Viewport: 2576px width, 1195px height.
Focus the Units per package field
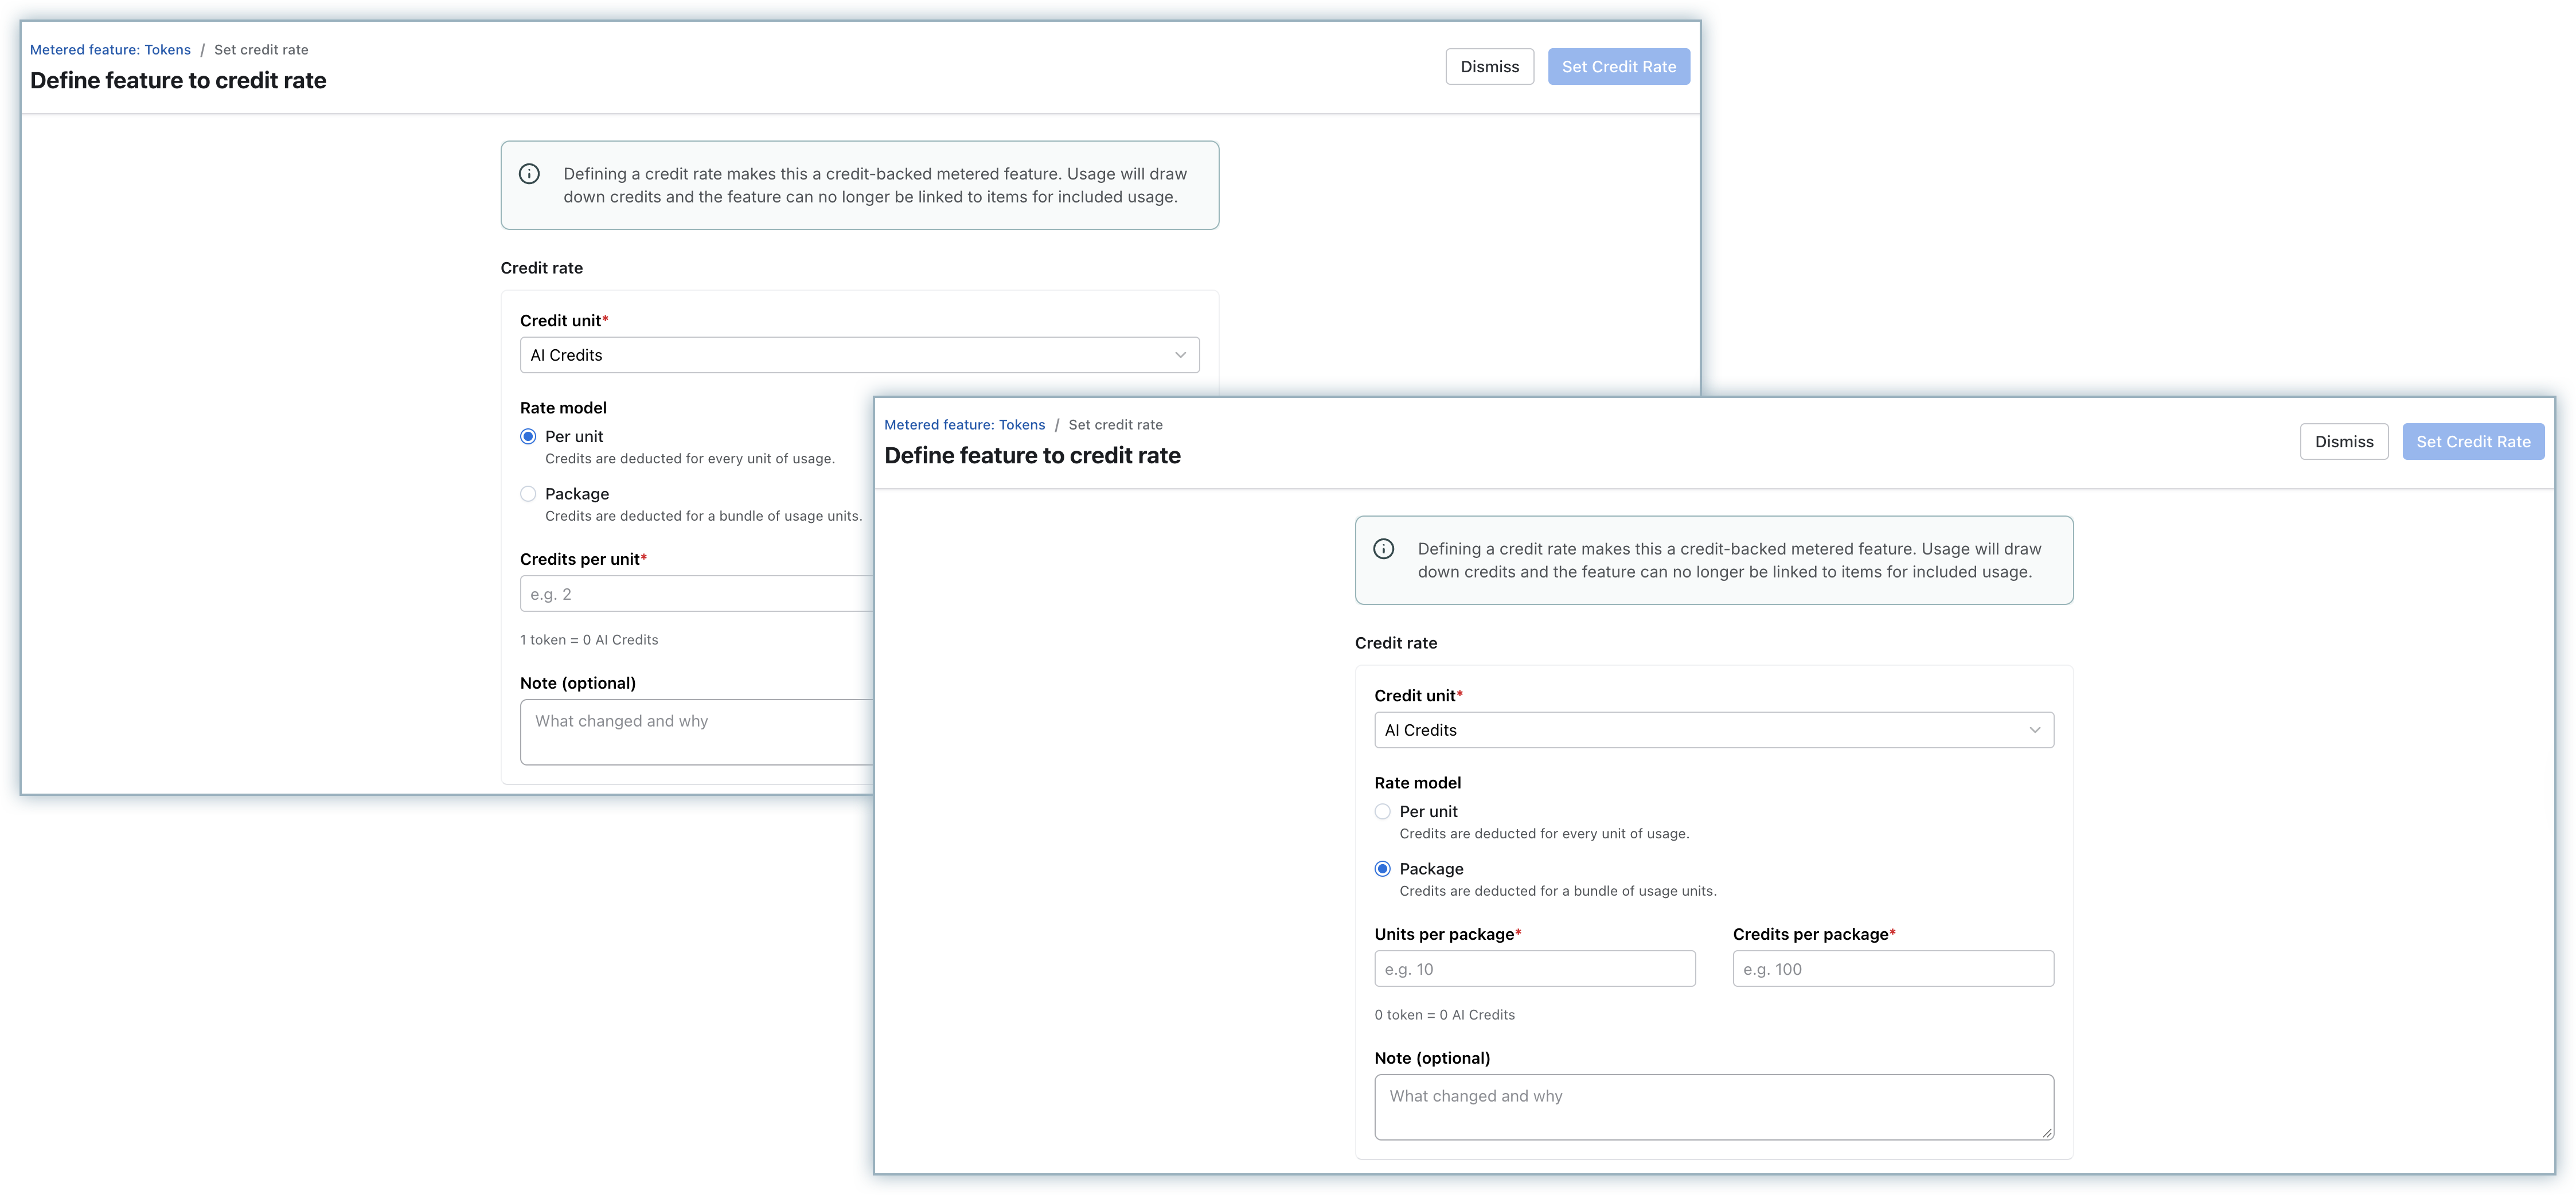[1535, 969]
